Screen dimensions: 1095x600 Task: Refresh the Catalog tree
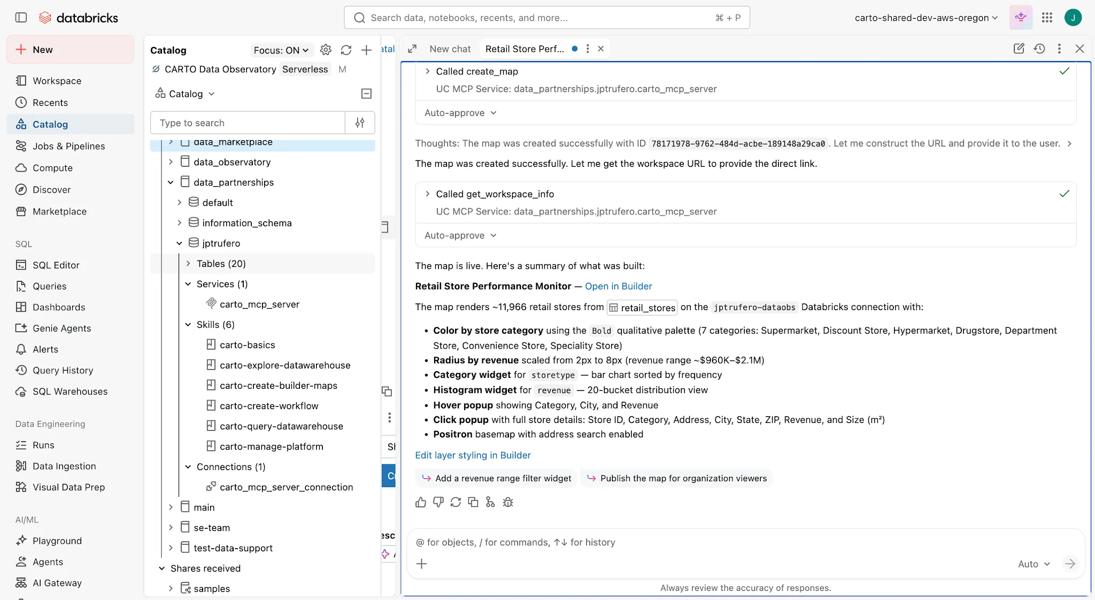point(346,50)
